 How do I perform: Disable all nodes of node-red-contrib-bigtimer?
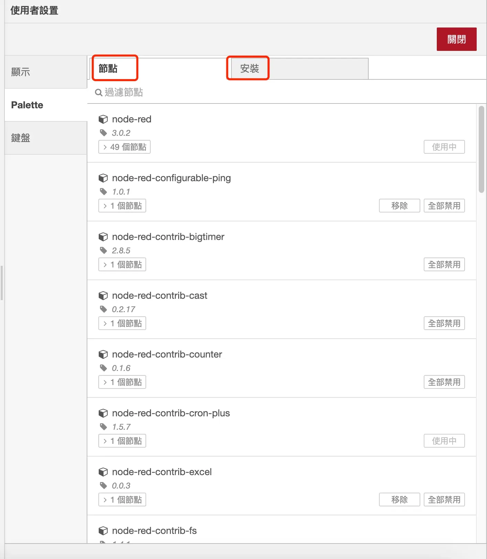coord(444,264)
